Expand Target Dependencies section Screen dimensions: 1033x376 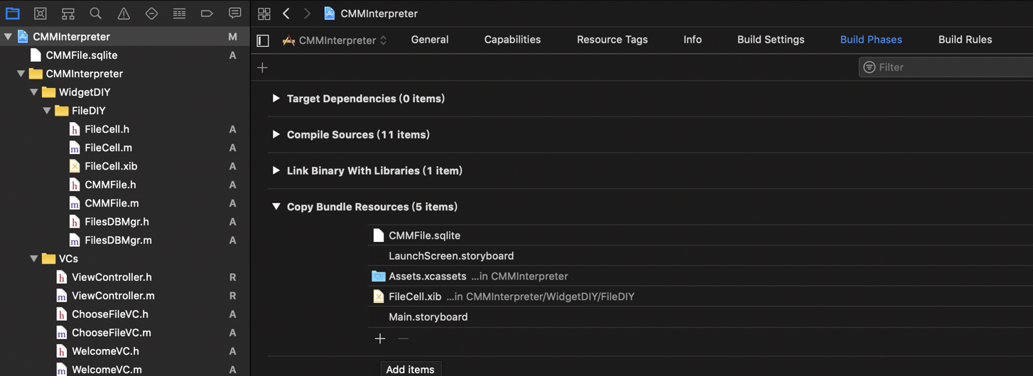(x=276, y=99)
